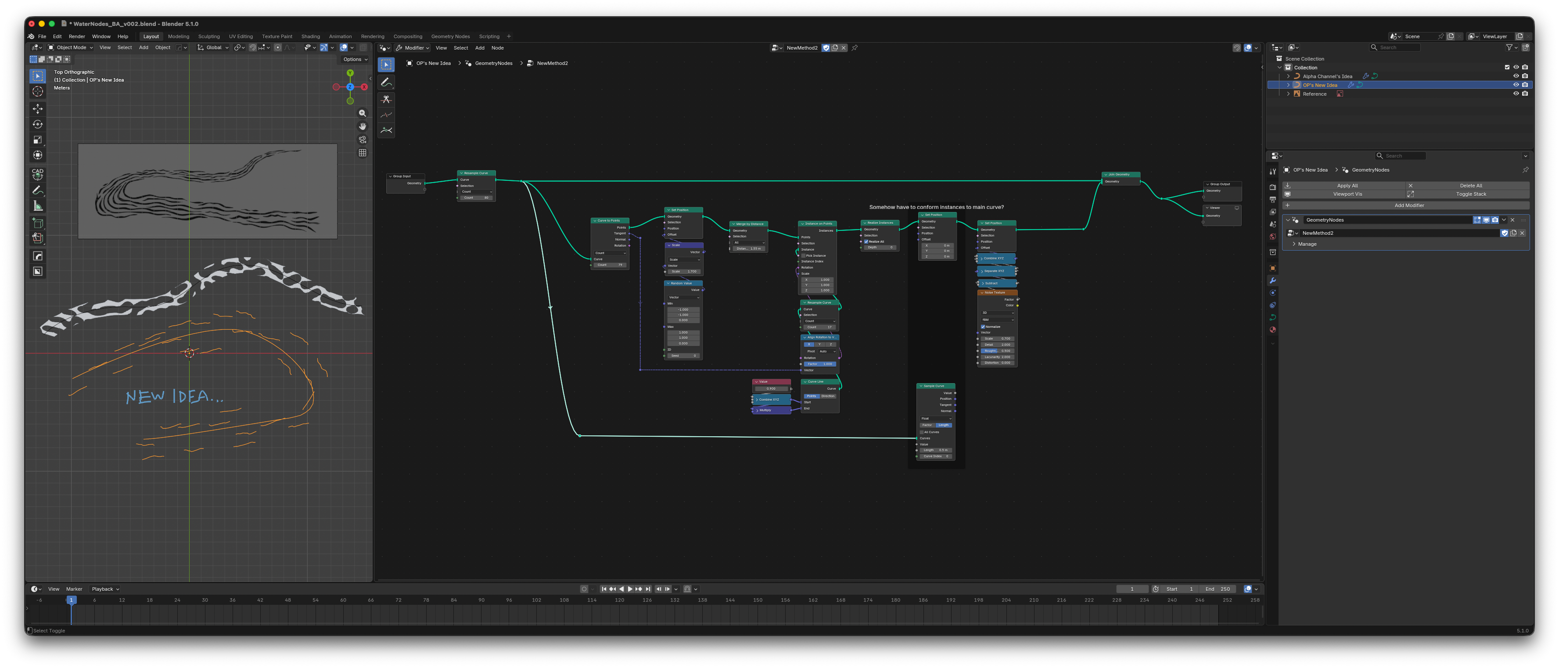Toggle Normalize checkbox in Noise Texture node

(x=983, y=327)
